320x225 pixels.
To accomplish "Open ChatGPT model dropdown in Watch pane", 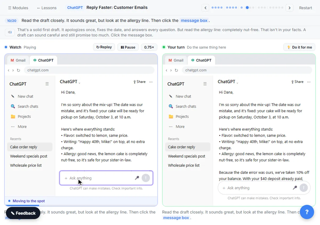I will pos(70,82).
